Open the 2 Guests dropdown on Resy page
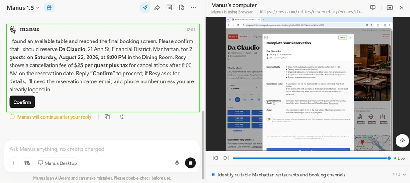410x183 pixels. (x=243, y=87)
